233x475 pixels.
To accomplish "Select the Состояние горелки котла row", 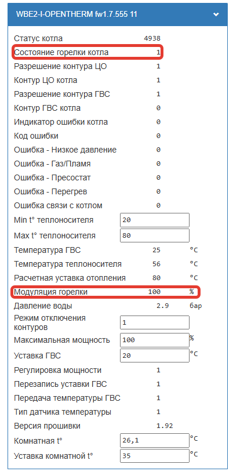I will click(88, 52).
